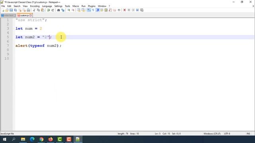Open the Macro menu
Image resolution: width=255 pixels, height=143 pixels.
pyautogui.click(x=76, y=6)
